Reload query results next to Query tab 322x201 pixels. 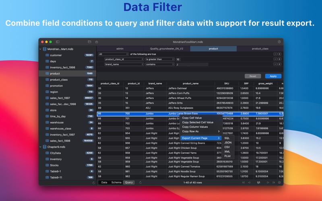140,183
